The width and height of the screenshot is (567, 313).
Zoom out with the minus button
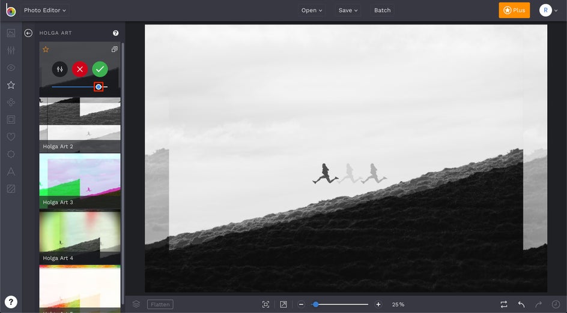coord(302,305)
